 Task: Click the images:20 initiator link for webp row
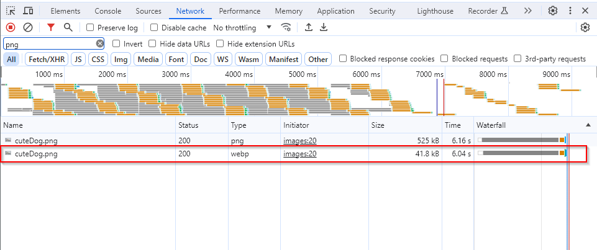299,154
